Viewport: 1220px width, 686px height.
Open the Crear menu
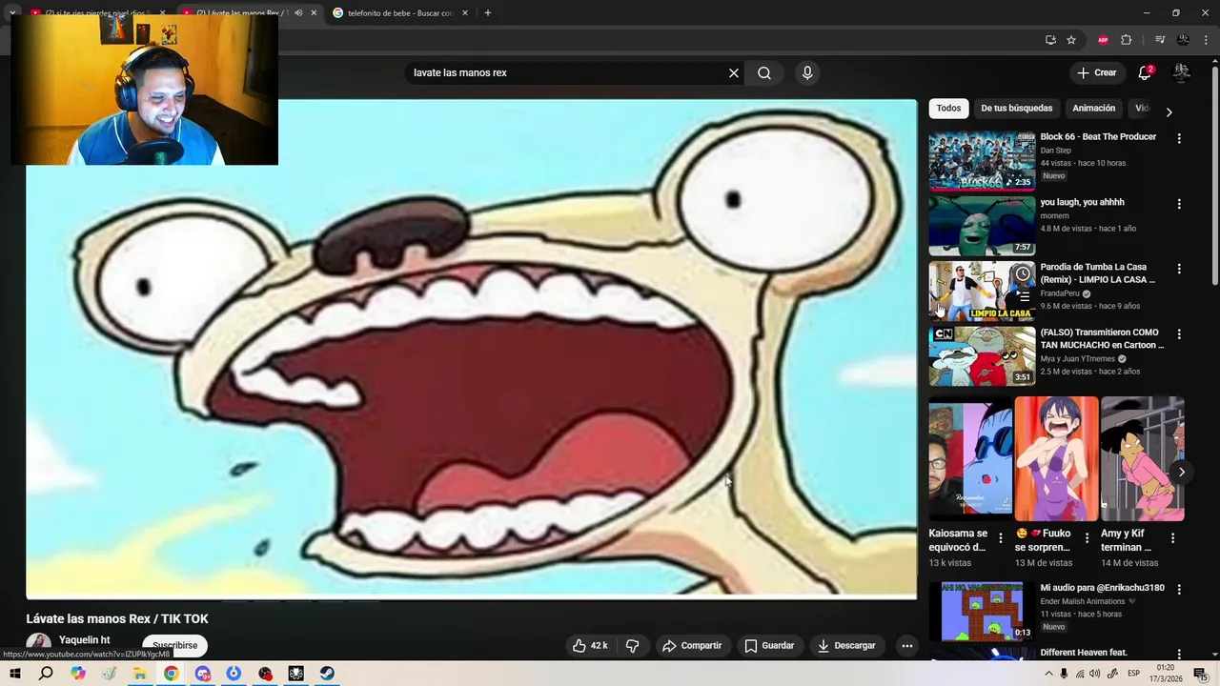(1097, 72)
